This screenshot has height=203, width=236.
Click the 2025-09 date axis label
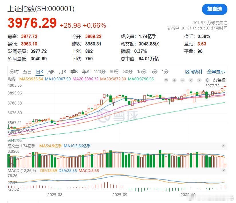click(120, 195)
